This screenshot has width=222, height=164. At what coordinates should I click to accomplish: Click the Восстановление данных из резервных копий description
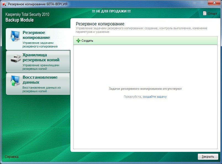41,89
